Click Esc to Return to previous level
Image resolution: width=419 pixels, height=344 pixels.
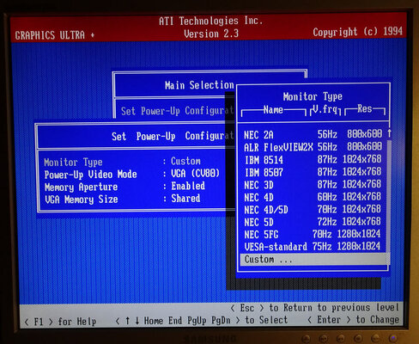(x=314, y=308)
